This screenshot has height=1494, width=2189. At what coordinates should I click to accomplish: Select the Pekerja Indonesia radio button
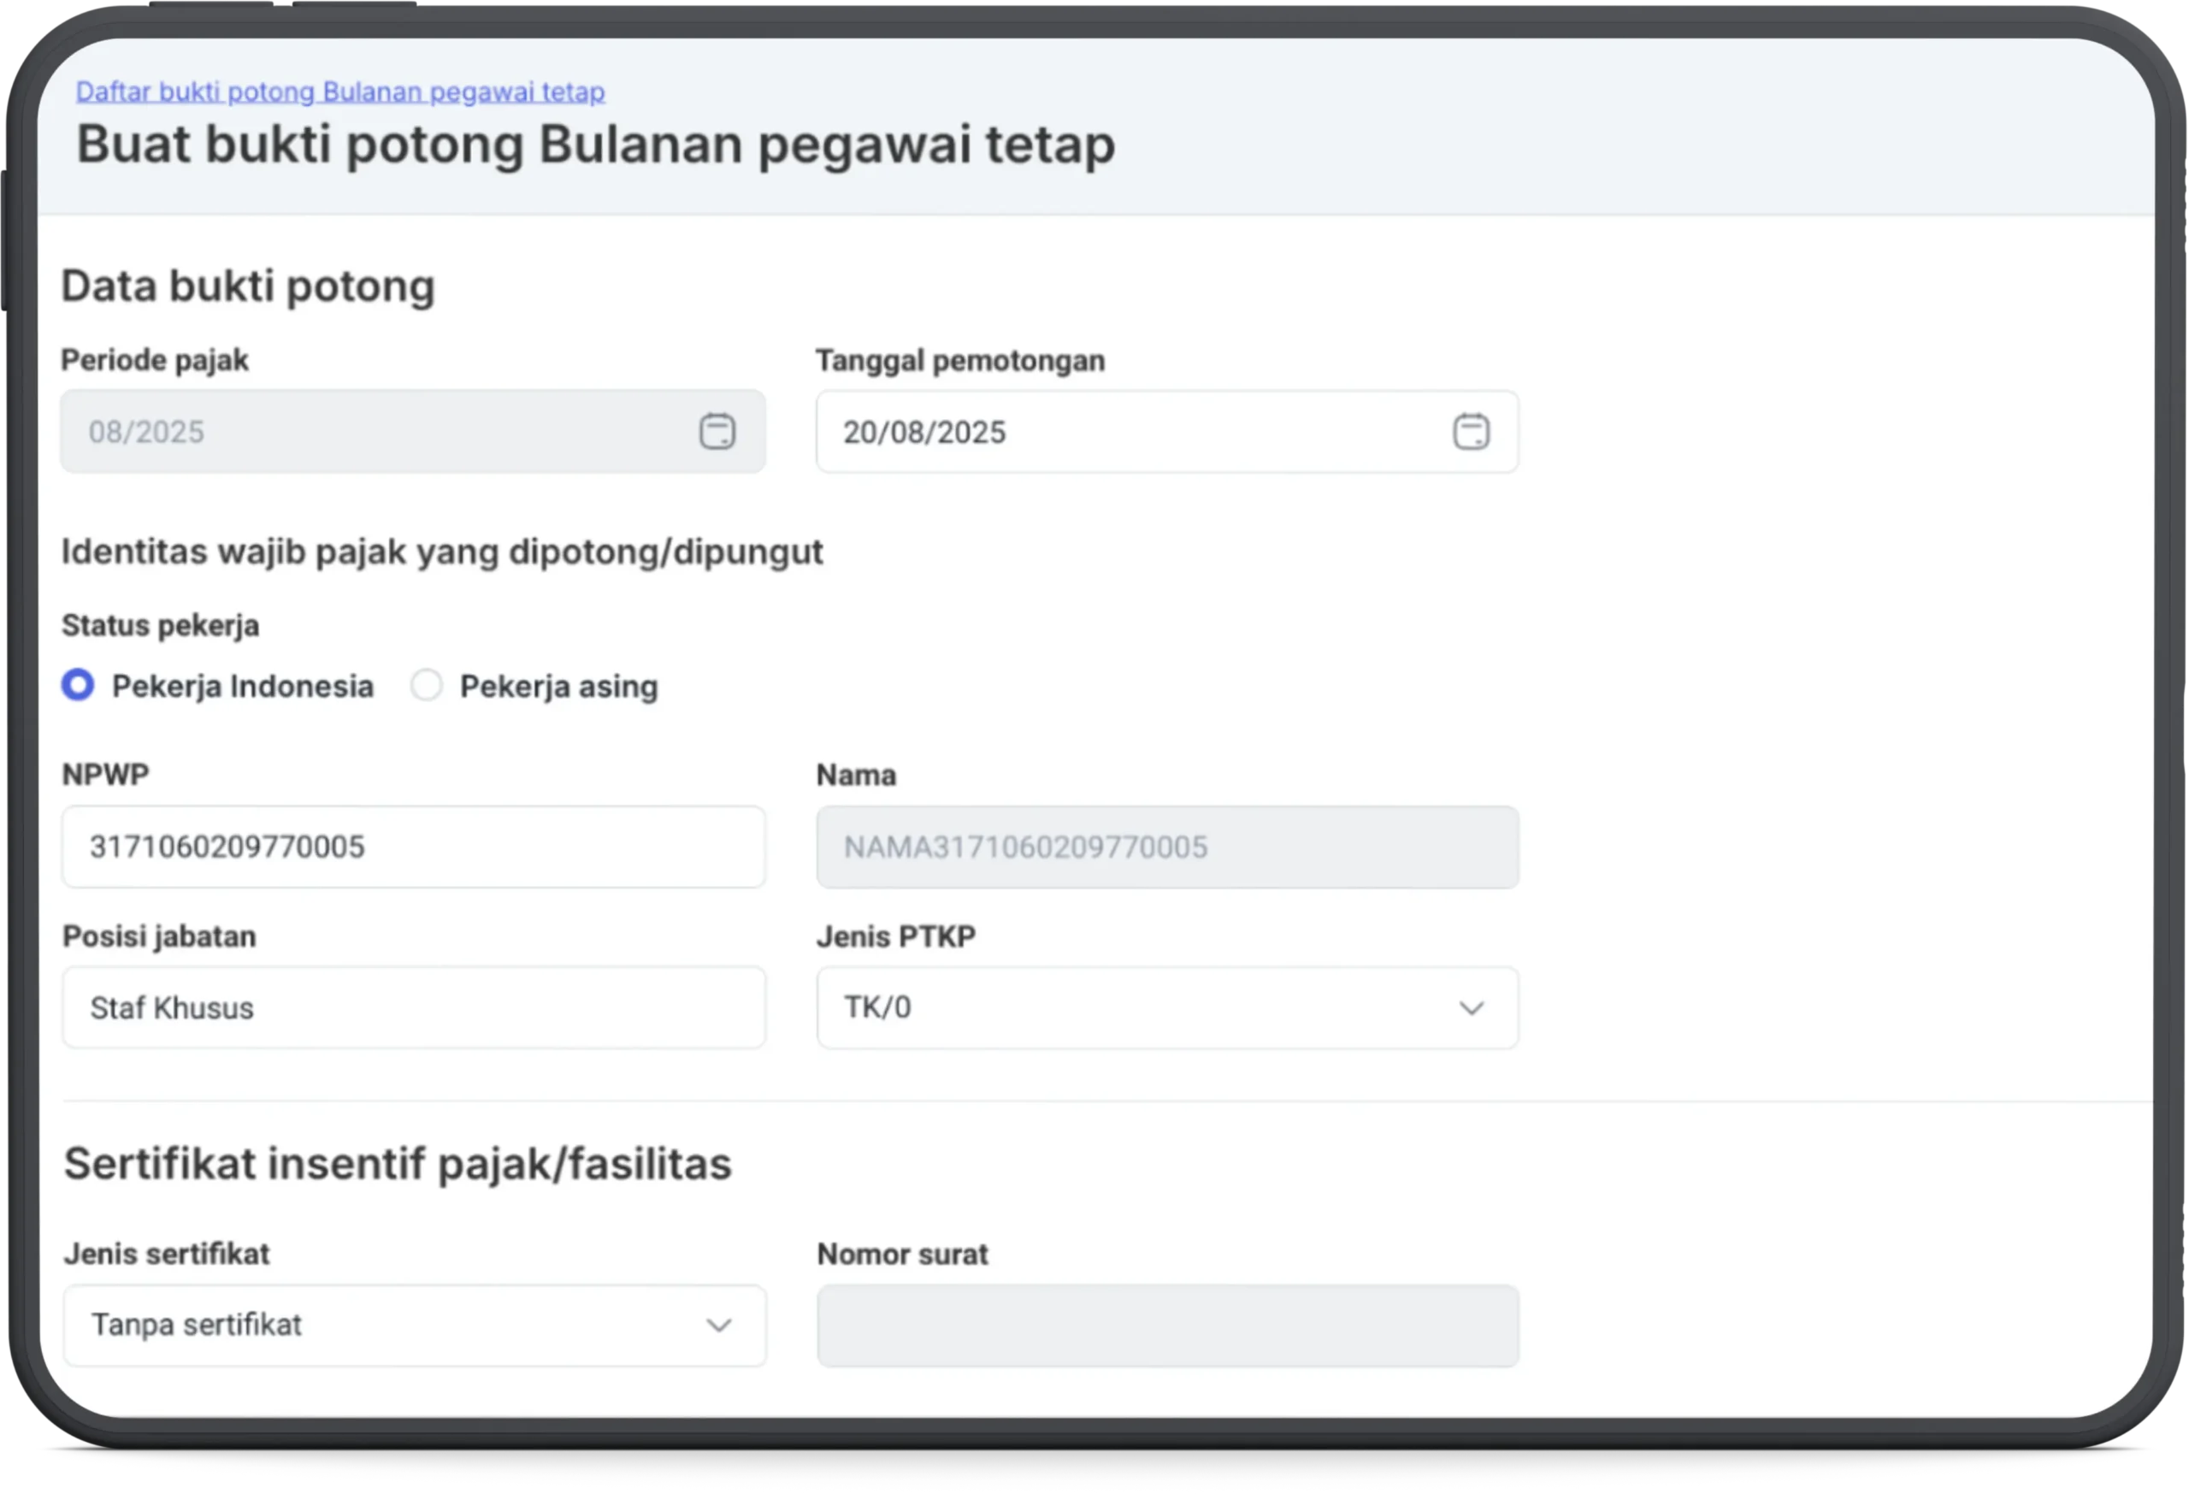[x=78, y=685]
